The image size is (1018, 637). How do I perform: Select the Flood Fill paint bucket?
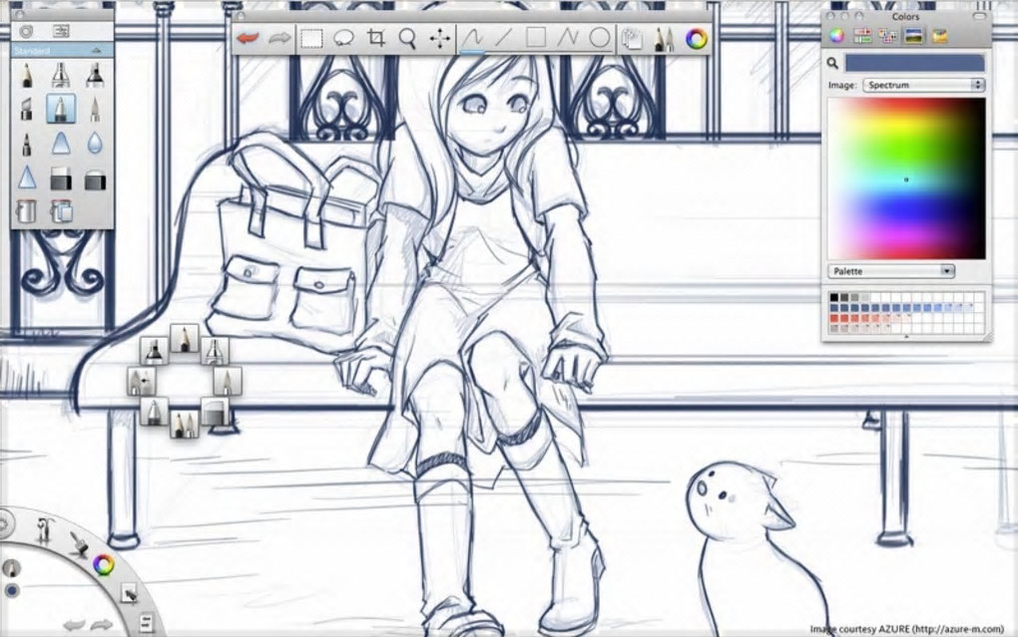pos(27,211)
